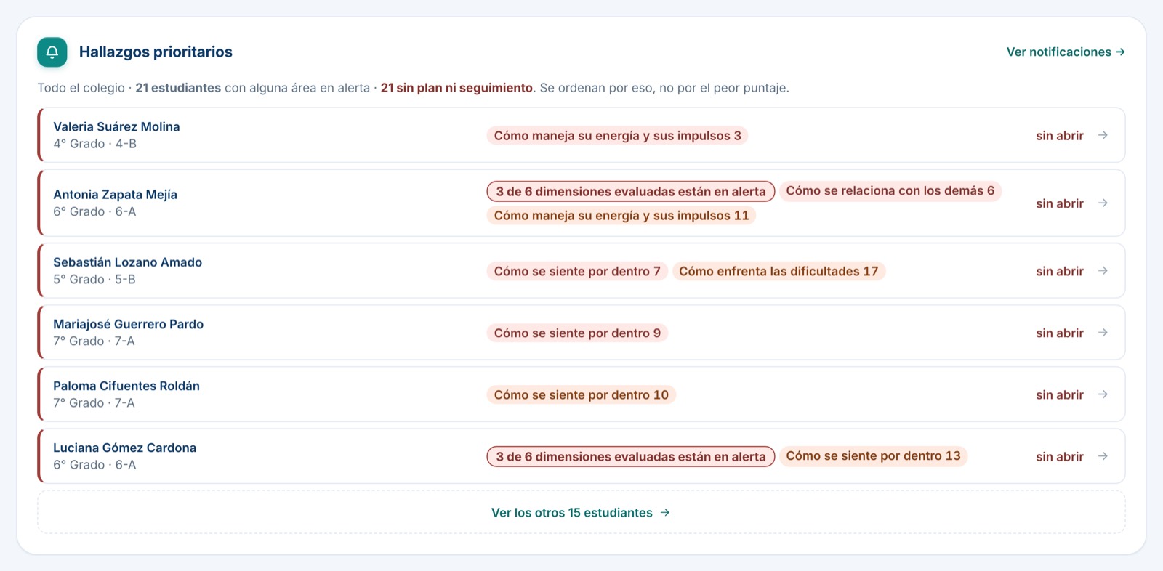Viewport: 1163px width, 571px height.
Task: Click 'Cómo enfrenta las dificultades 17' tag
Action: coord(778,271)
